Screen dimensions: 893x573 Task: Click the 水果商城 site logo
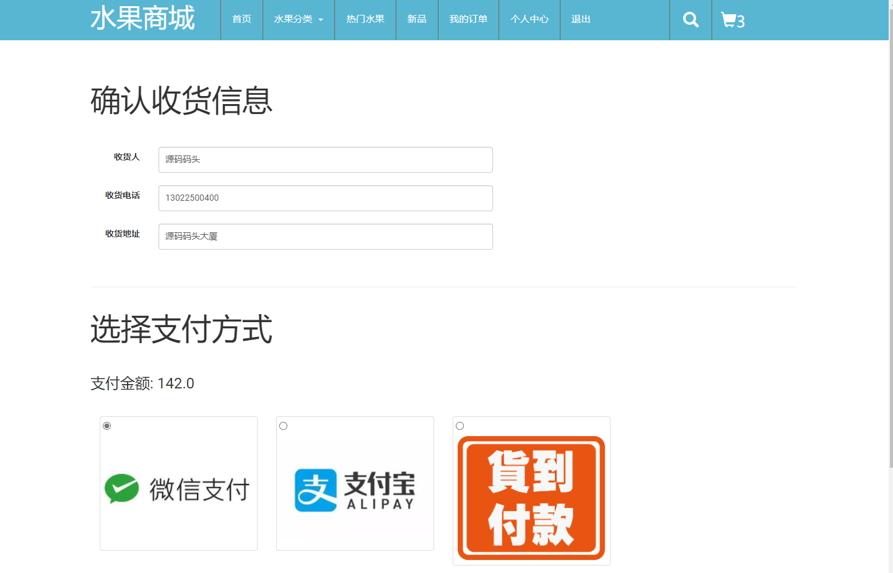click(x=143, y=19)
